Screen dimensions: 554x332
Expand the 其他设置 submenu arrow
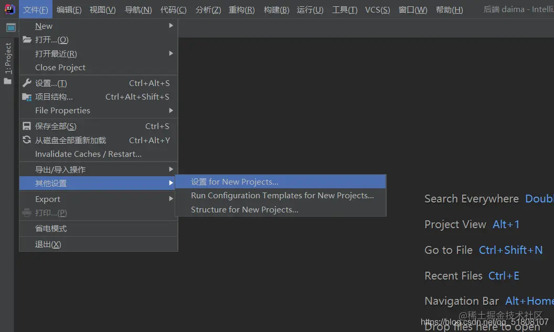(171, 183)
